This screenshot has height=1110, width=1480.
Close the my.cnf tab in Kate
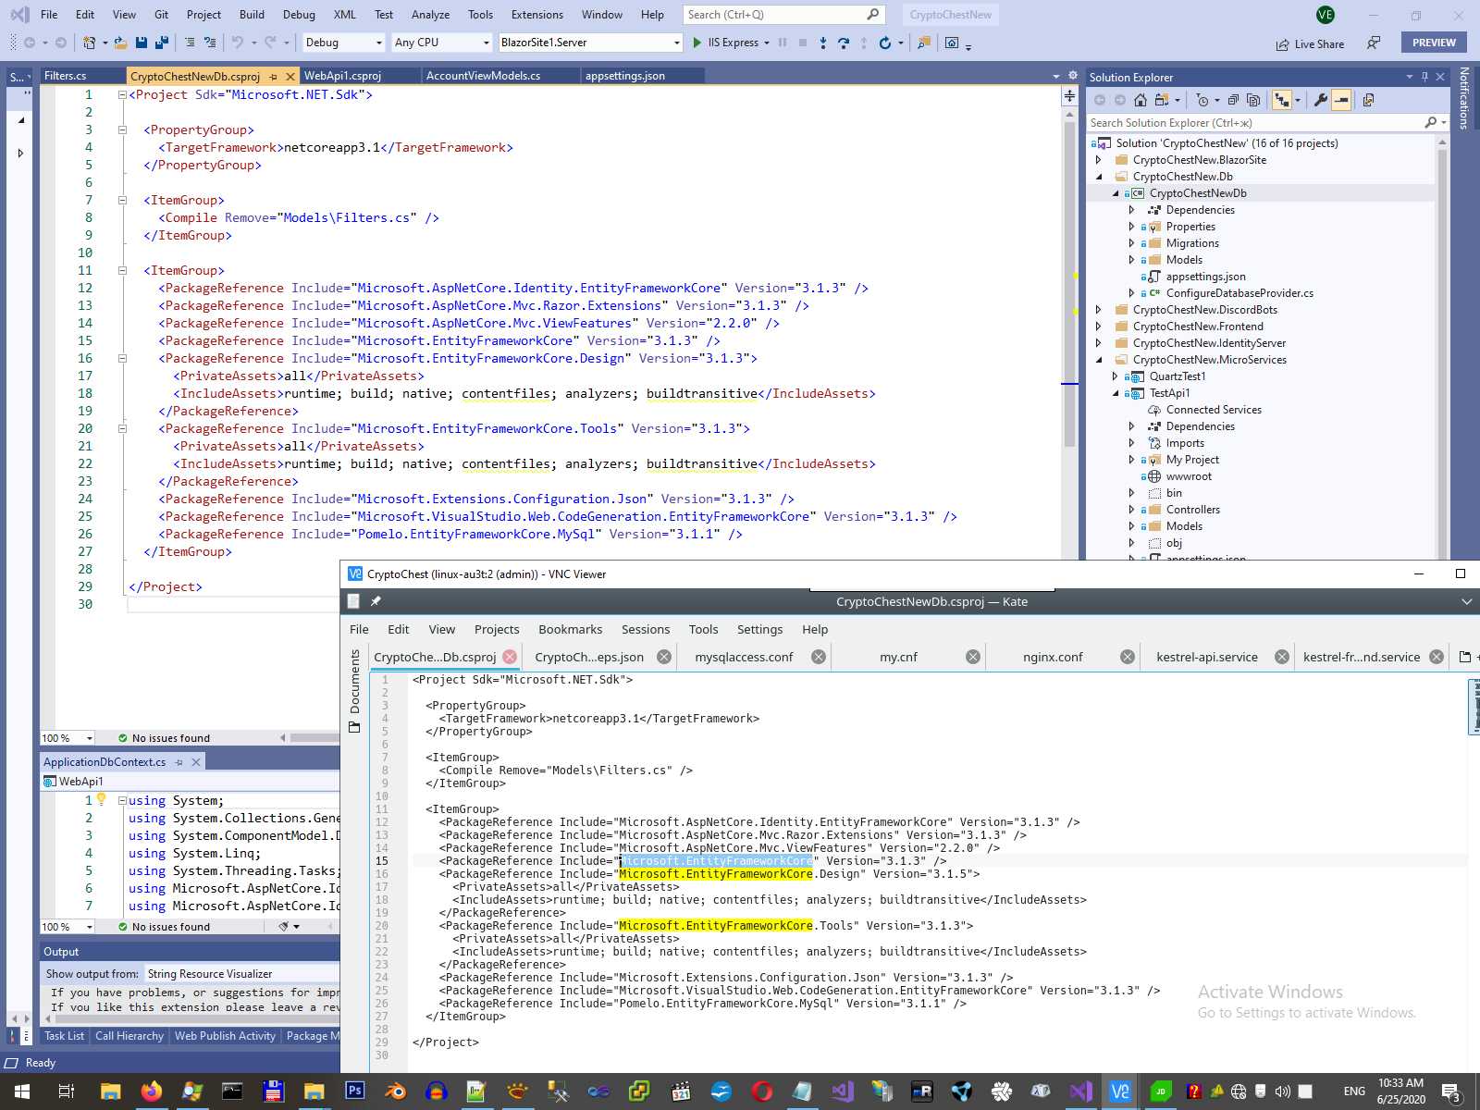(972, 657)
